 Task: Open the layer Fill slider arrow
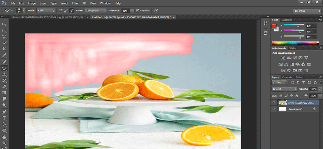320,96
